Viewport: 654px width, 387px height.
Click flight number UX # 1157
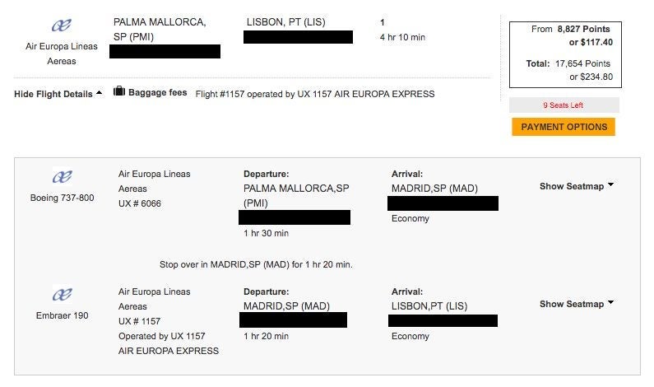(140, 321)
